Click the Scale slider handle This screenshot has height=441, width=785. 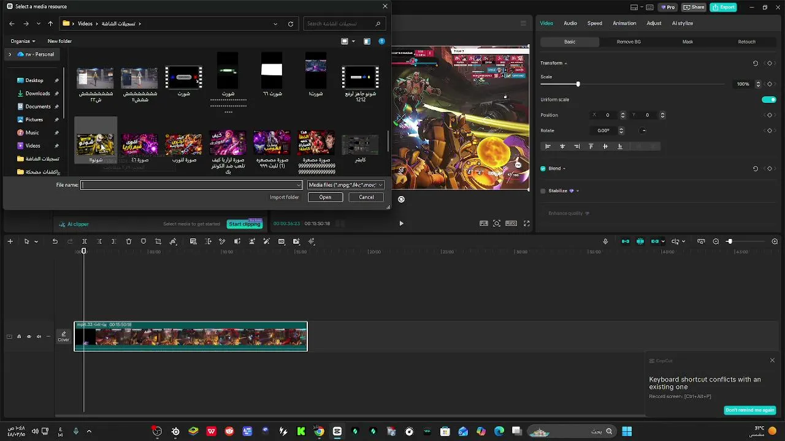(x=578, y=84)
